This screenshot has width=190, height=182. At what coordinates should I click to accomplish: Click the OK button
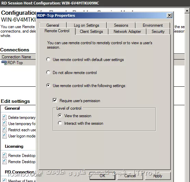click(102, 176)
